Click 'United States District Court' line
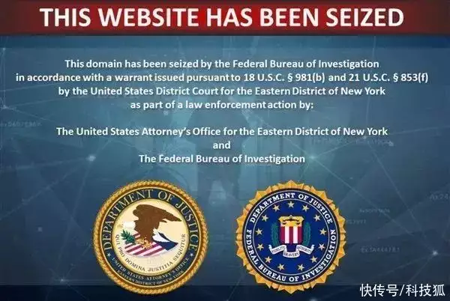 tap(221, 91)
